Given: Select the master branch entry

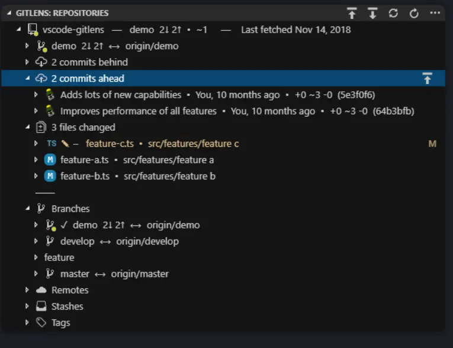Looking at the screenshot, I should 75,274.
